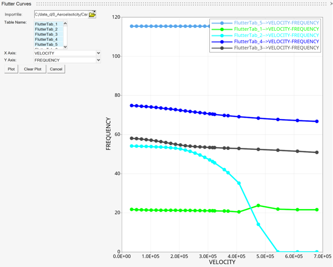Select FlutterTab_2 in the table list
Viewport: 333px width, 267px height.
pos(46,29)
